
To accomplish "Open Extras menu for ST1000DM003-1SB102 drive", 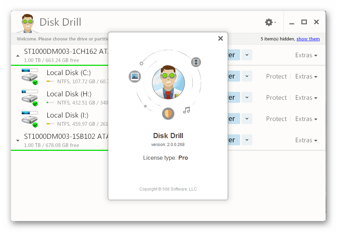I will point(306,141).
